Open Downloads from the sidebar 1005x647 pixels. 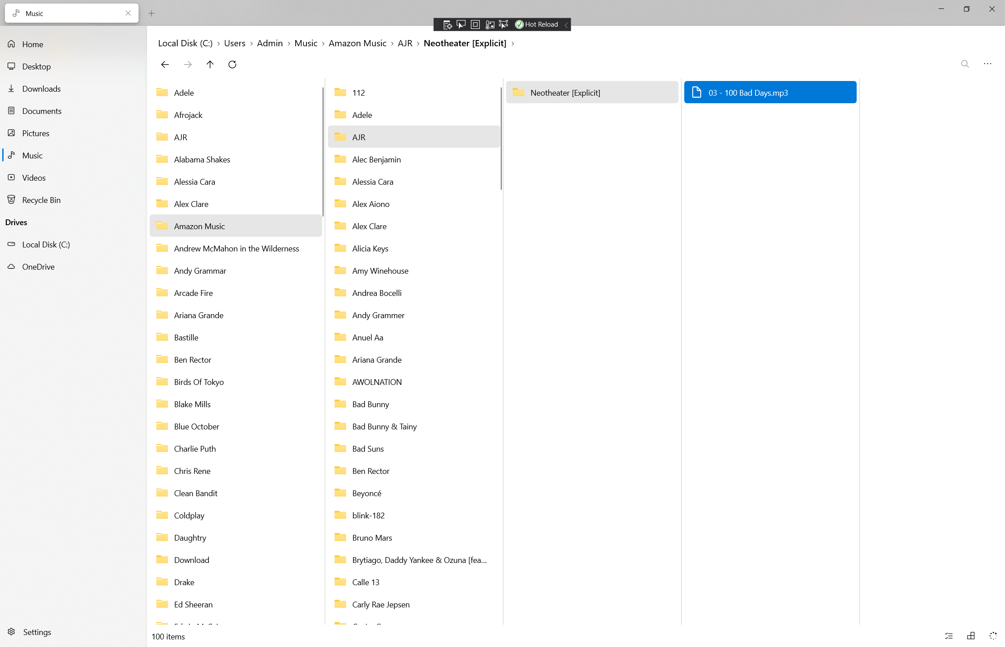click(x=74, y=89)
